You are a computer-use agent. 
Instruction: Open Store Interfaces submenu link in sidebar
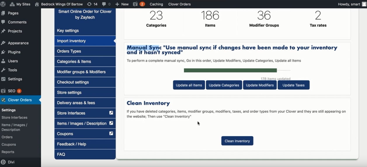click(14, 118)
